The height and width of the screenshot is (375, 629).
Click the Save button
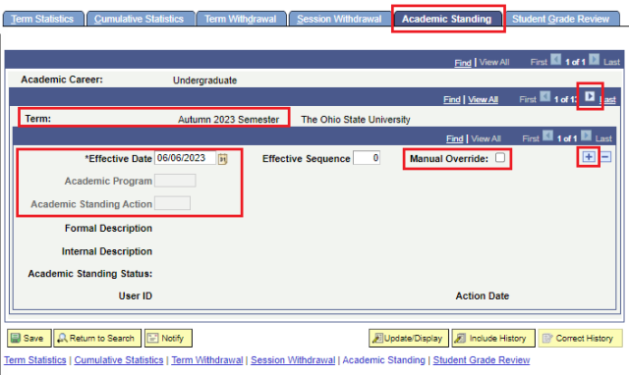(29, 338)
